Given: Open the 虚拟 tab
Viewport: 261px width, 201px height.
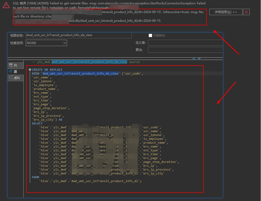Looking at the screenshot, I should tap(17, 78).
